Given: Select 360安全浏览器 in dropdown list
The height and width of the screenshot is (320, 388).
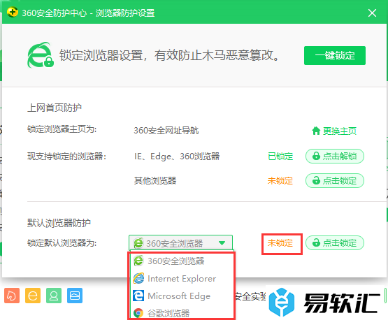Looking at the screenshot, I should (175, 261).
